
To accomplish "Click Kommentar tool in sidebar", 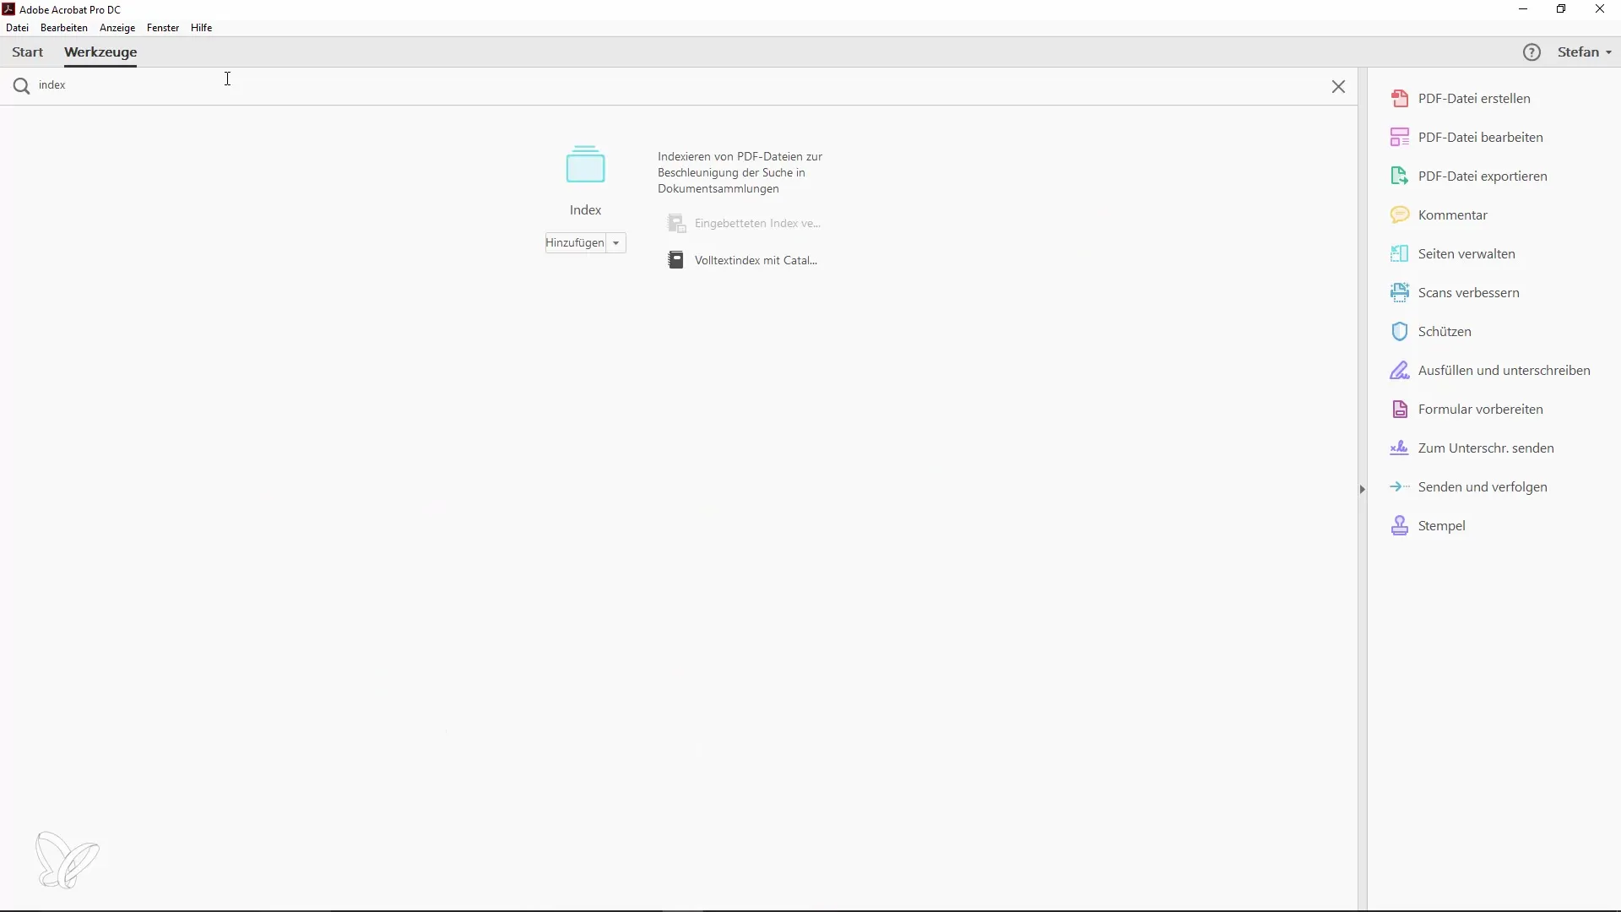I will pos(1453,214).
